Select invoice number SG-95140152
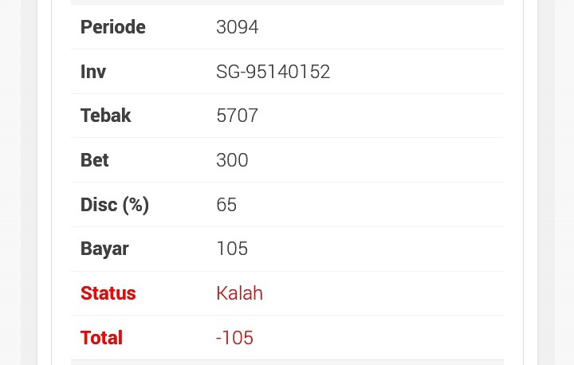The image size is (574, 365). pos(273,72)
